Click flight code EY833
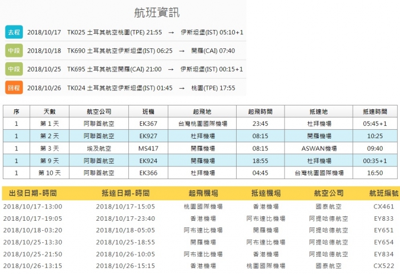400x274 pixels. 384,219
